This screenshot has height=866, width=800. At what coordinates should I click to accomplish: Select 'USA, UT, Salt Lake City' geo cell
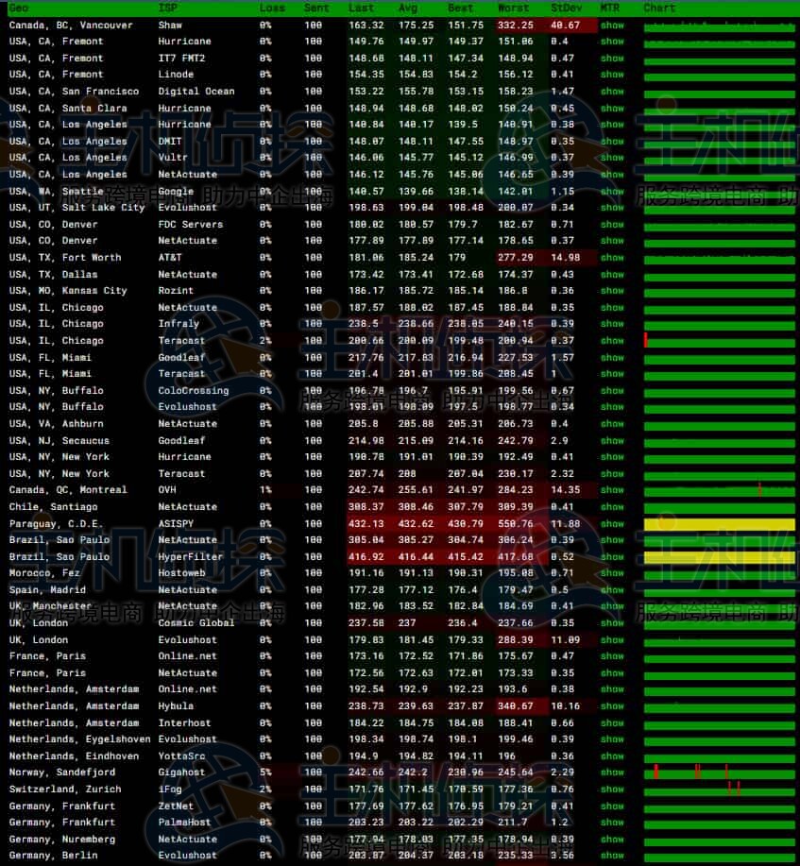pyautogui.click(x=77, y=208)
